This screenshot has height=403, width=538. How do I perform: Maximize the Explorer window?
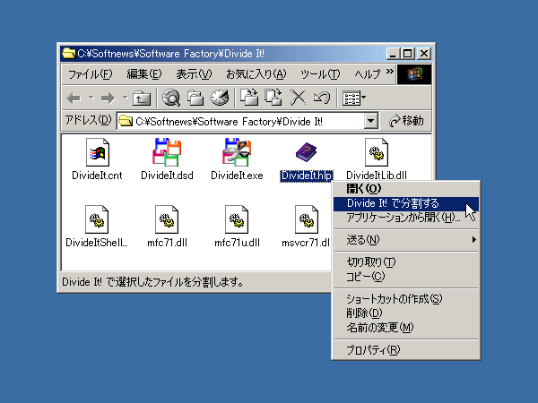point(408,54)
